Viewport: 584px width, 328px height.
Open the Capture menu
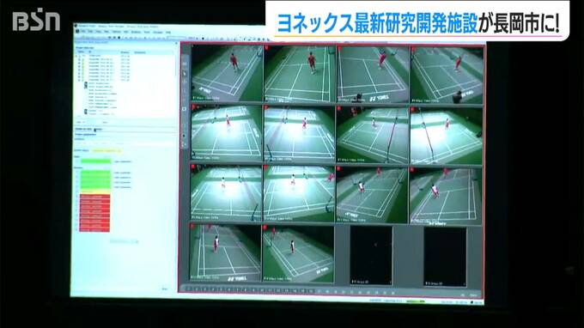[x=117, y=32]
